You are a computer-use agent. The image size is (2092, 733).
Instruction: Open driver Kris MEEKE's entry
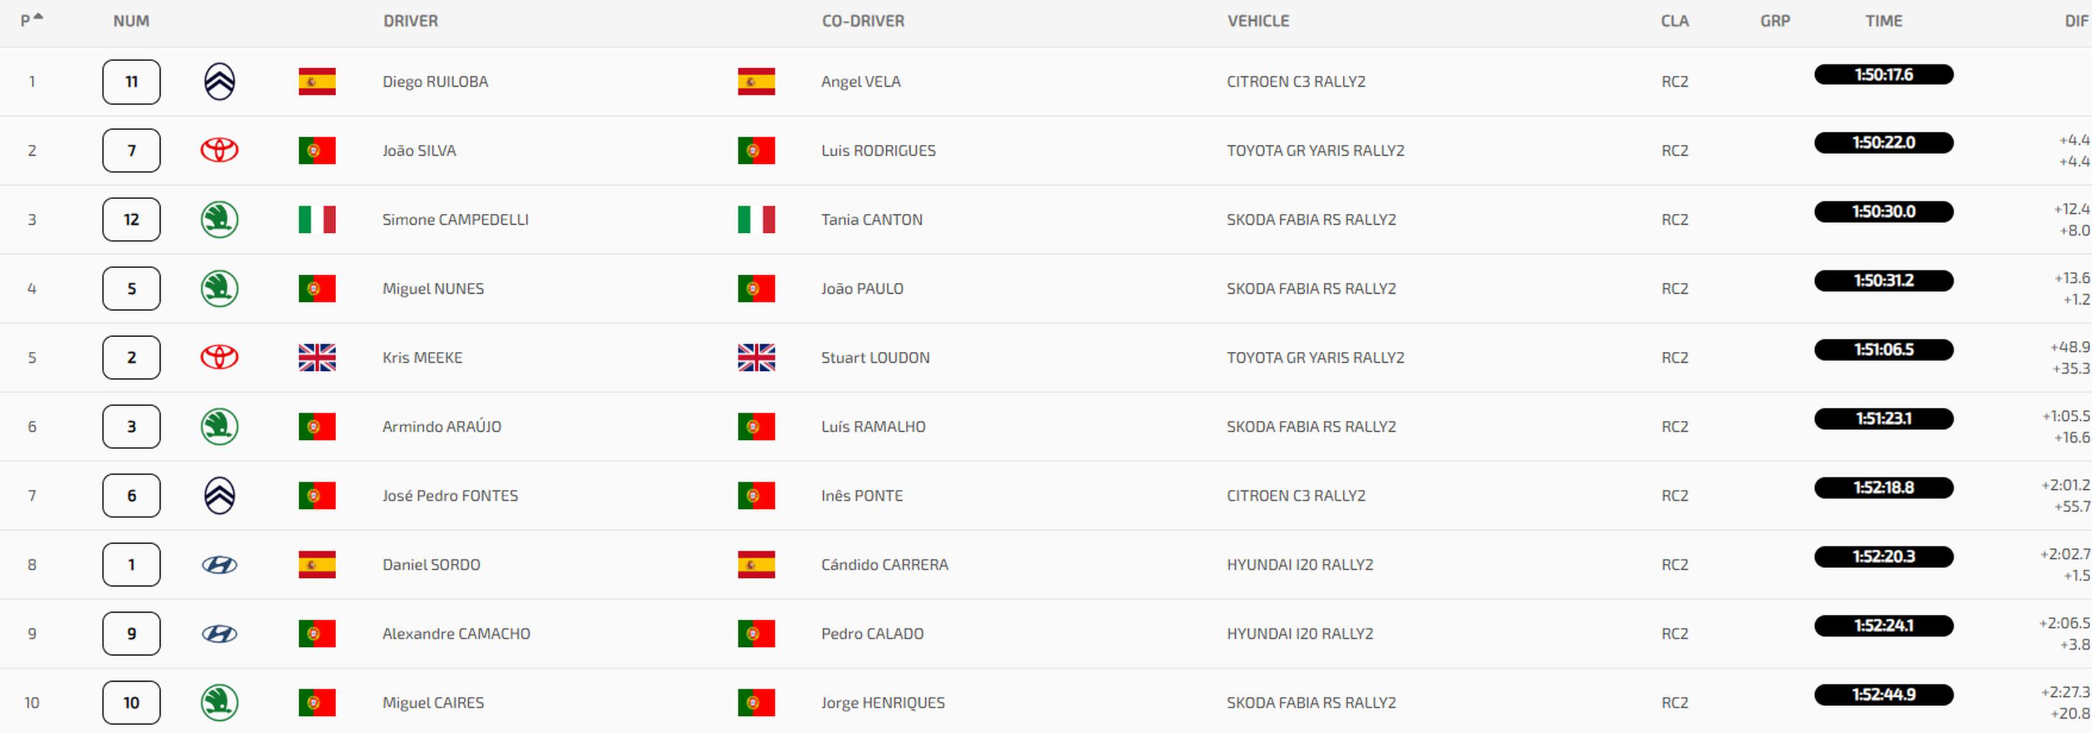tap(422, 357)
